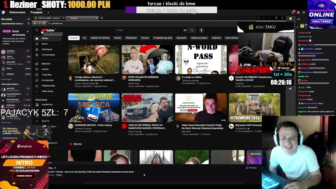Reload the YouTube page
Viewport: 336px width, 189px height.
click(44, 23)
